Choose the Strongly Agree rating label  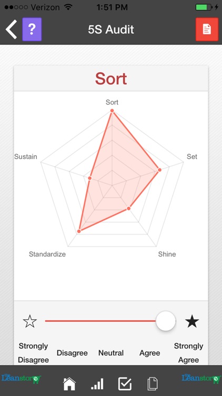(188, 353)
